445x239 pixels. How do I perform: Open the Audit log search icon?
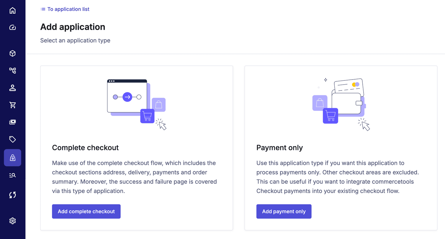tap(12, 175)
